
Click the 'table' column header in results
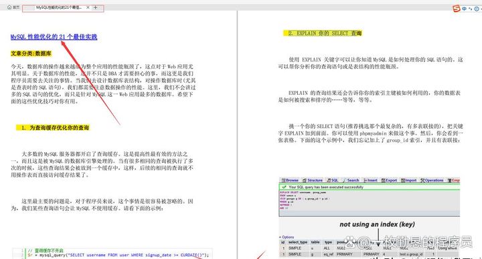click(315, 242)
